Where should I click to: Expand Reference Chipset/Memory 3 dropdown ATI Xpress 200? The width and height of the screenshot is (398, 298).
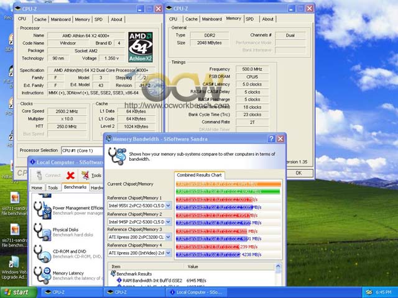[169, 237]
